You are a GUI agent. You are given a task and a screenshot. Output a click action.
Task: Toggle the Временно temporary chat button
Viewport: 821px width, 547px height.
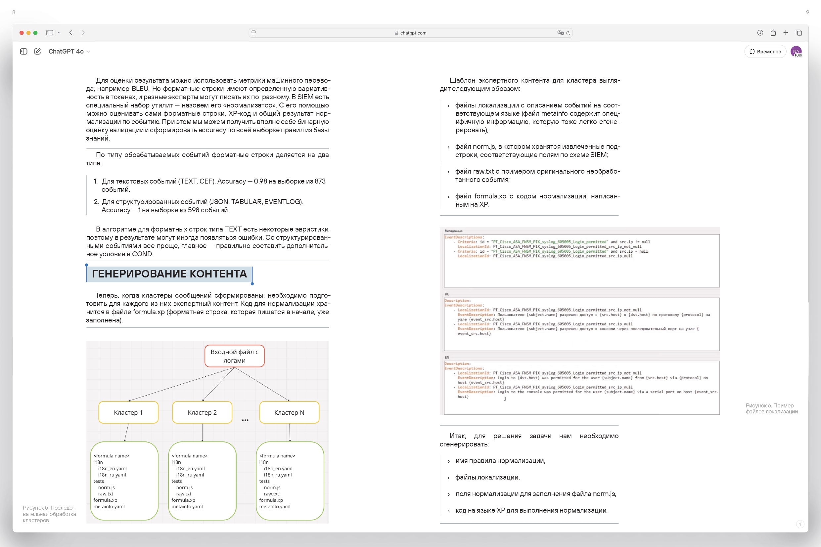click(765, 51)
